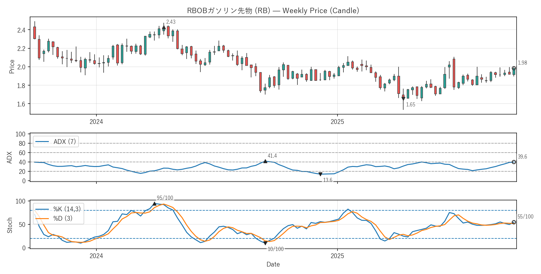
Task: Click the Date x-axis title
Action: coord(273,264)
